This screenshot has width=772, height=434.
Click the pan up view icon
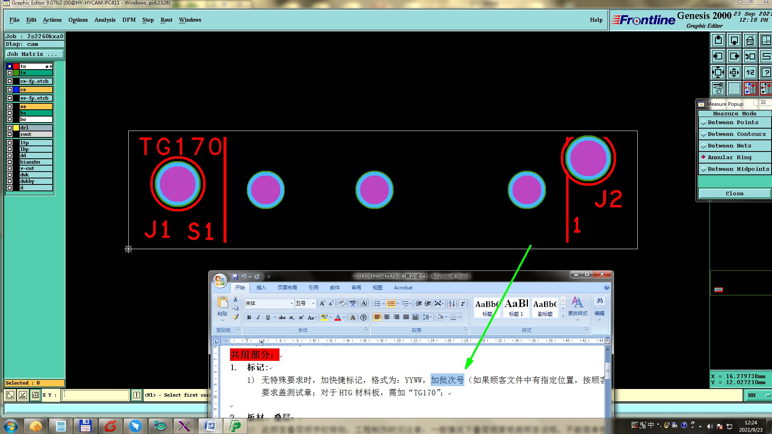[718, 41]
